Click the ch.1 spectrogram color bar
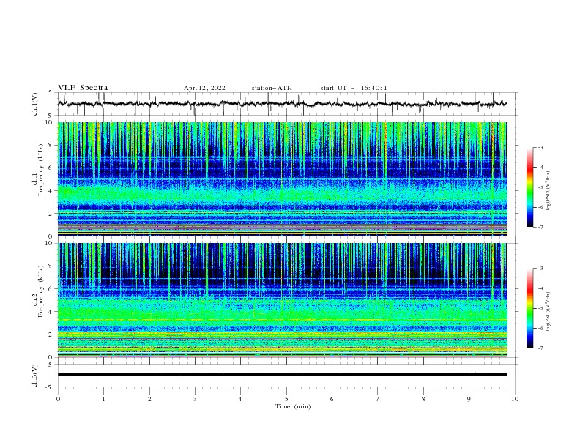The image size is (580, 448). point(530,187)
